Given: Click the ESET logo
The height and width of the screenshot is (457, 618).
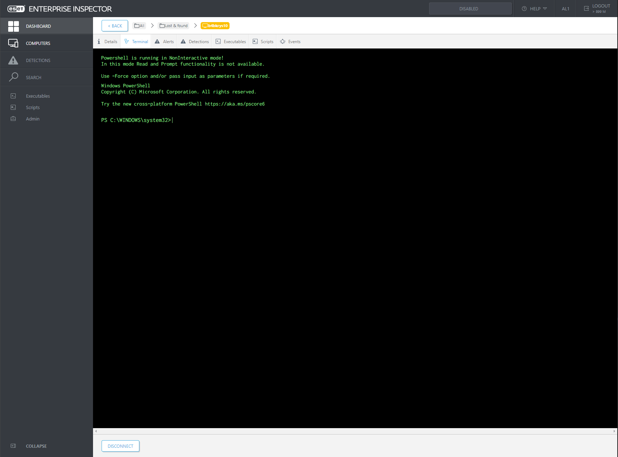Looking at the screenshot, I should point(16,9).
